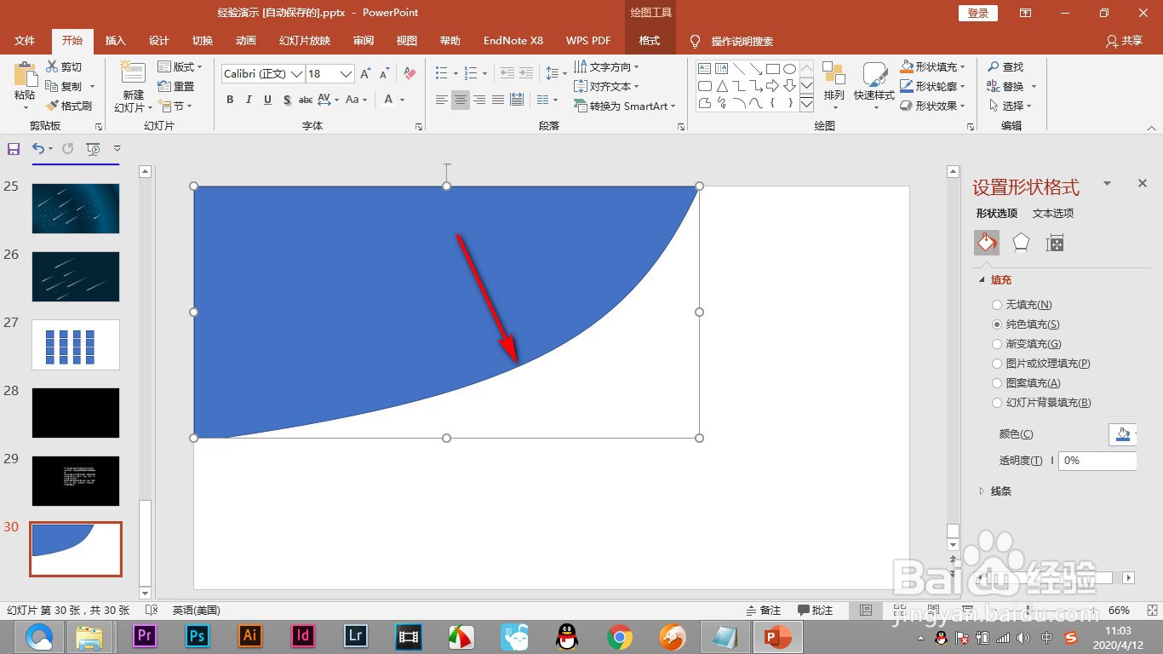Decrease font size A icon

click(x=385, y=74)
